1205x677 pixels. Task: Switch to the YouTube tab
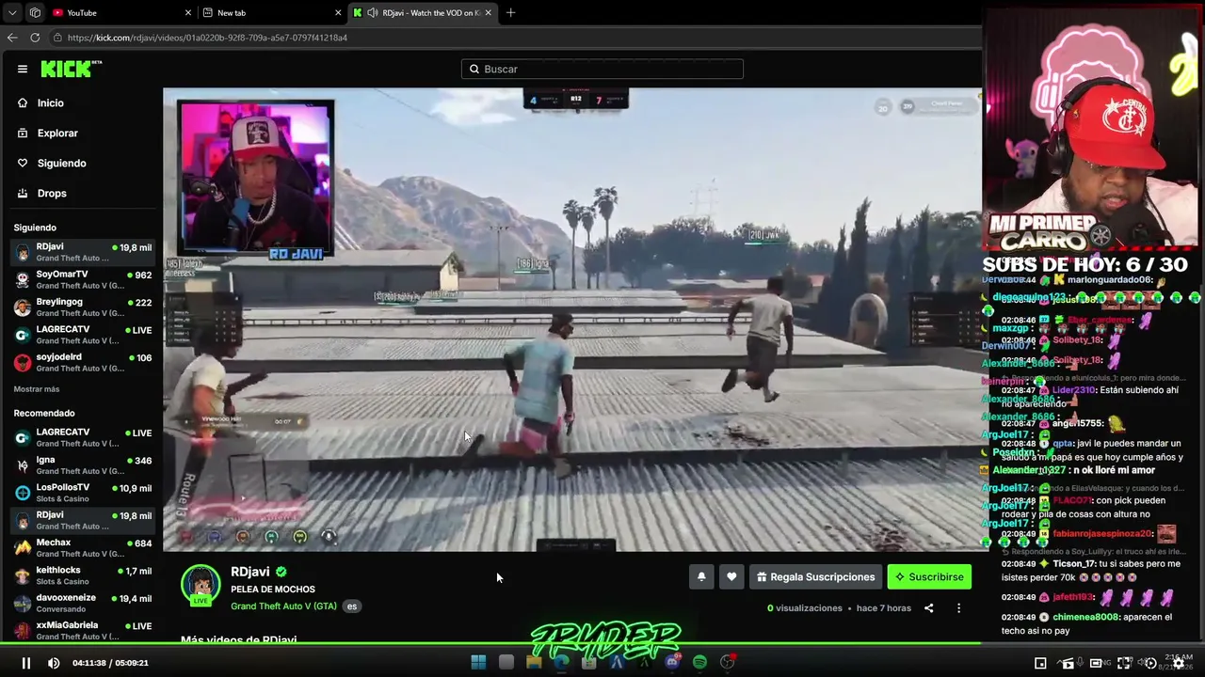pos(122,12)
